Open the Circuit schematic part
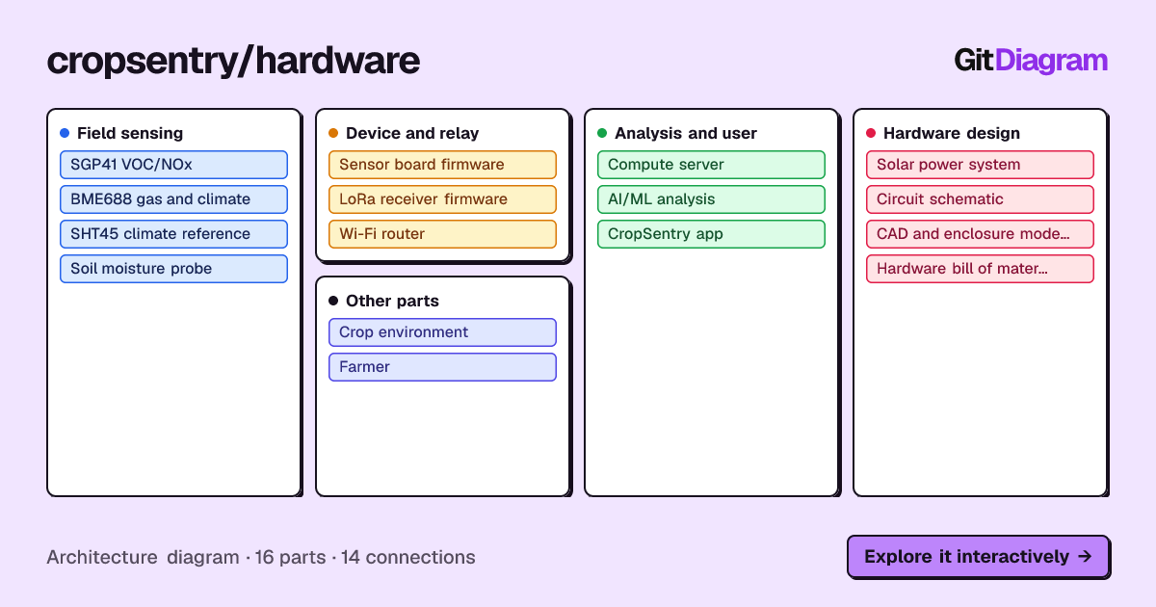Viewport: 1156px width, 607px height. point(980,199)
